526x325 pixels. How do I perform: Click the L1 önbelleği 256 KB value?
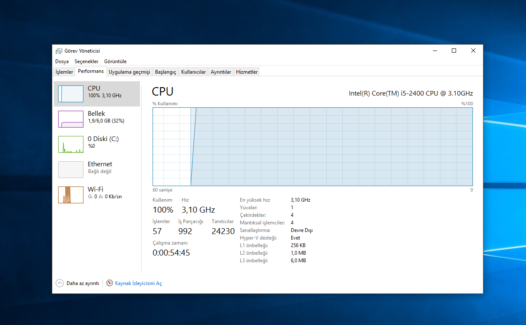coord(298,245)
